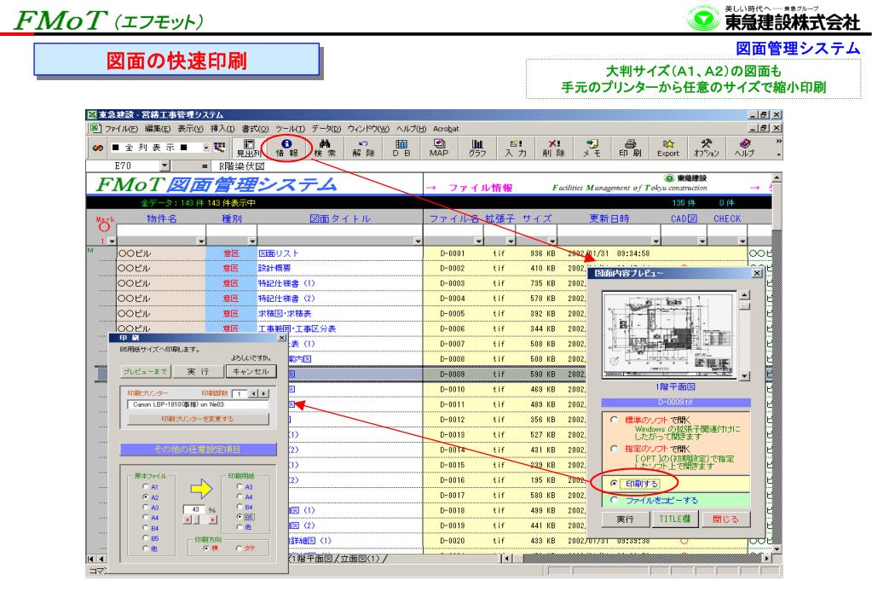Click the 入力 input toolbar icon
The image size is (872, 604).
click(x=516, y=148)
